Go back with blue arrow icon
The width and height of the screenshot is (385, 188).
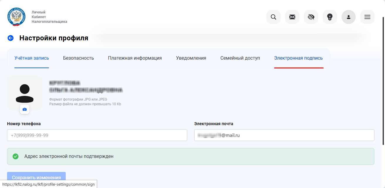point(11,38)
